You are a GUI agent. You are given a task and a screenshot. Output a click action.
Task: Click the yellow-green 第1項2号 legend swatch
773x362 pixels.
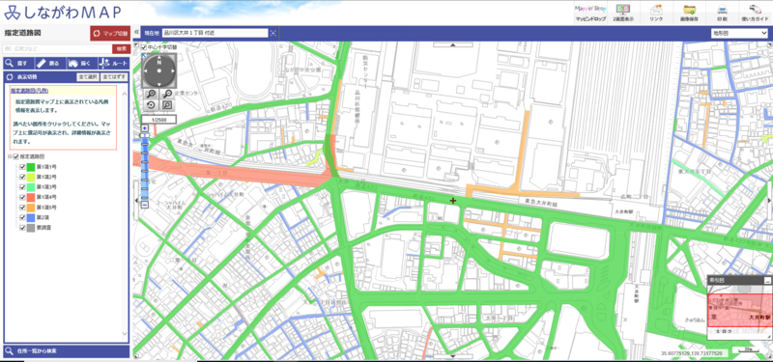(31, 177)
